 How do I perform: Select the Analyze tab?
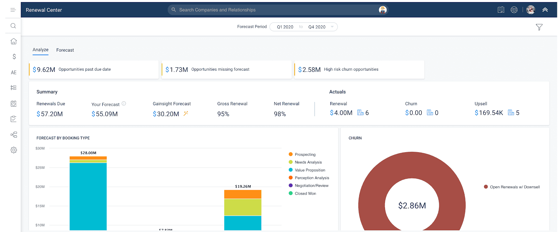click(40, 50)
